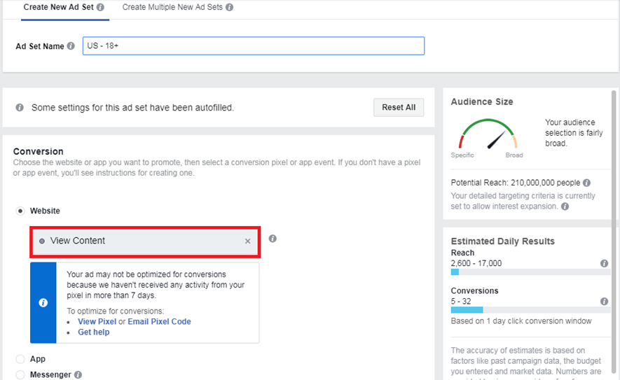Click info icon next to View Content field
The width and height of the screenshot is (620, 380).
pyautogui.click(x=273, y=239)
